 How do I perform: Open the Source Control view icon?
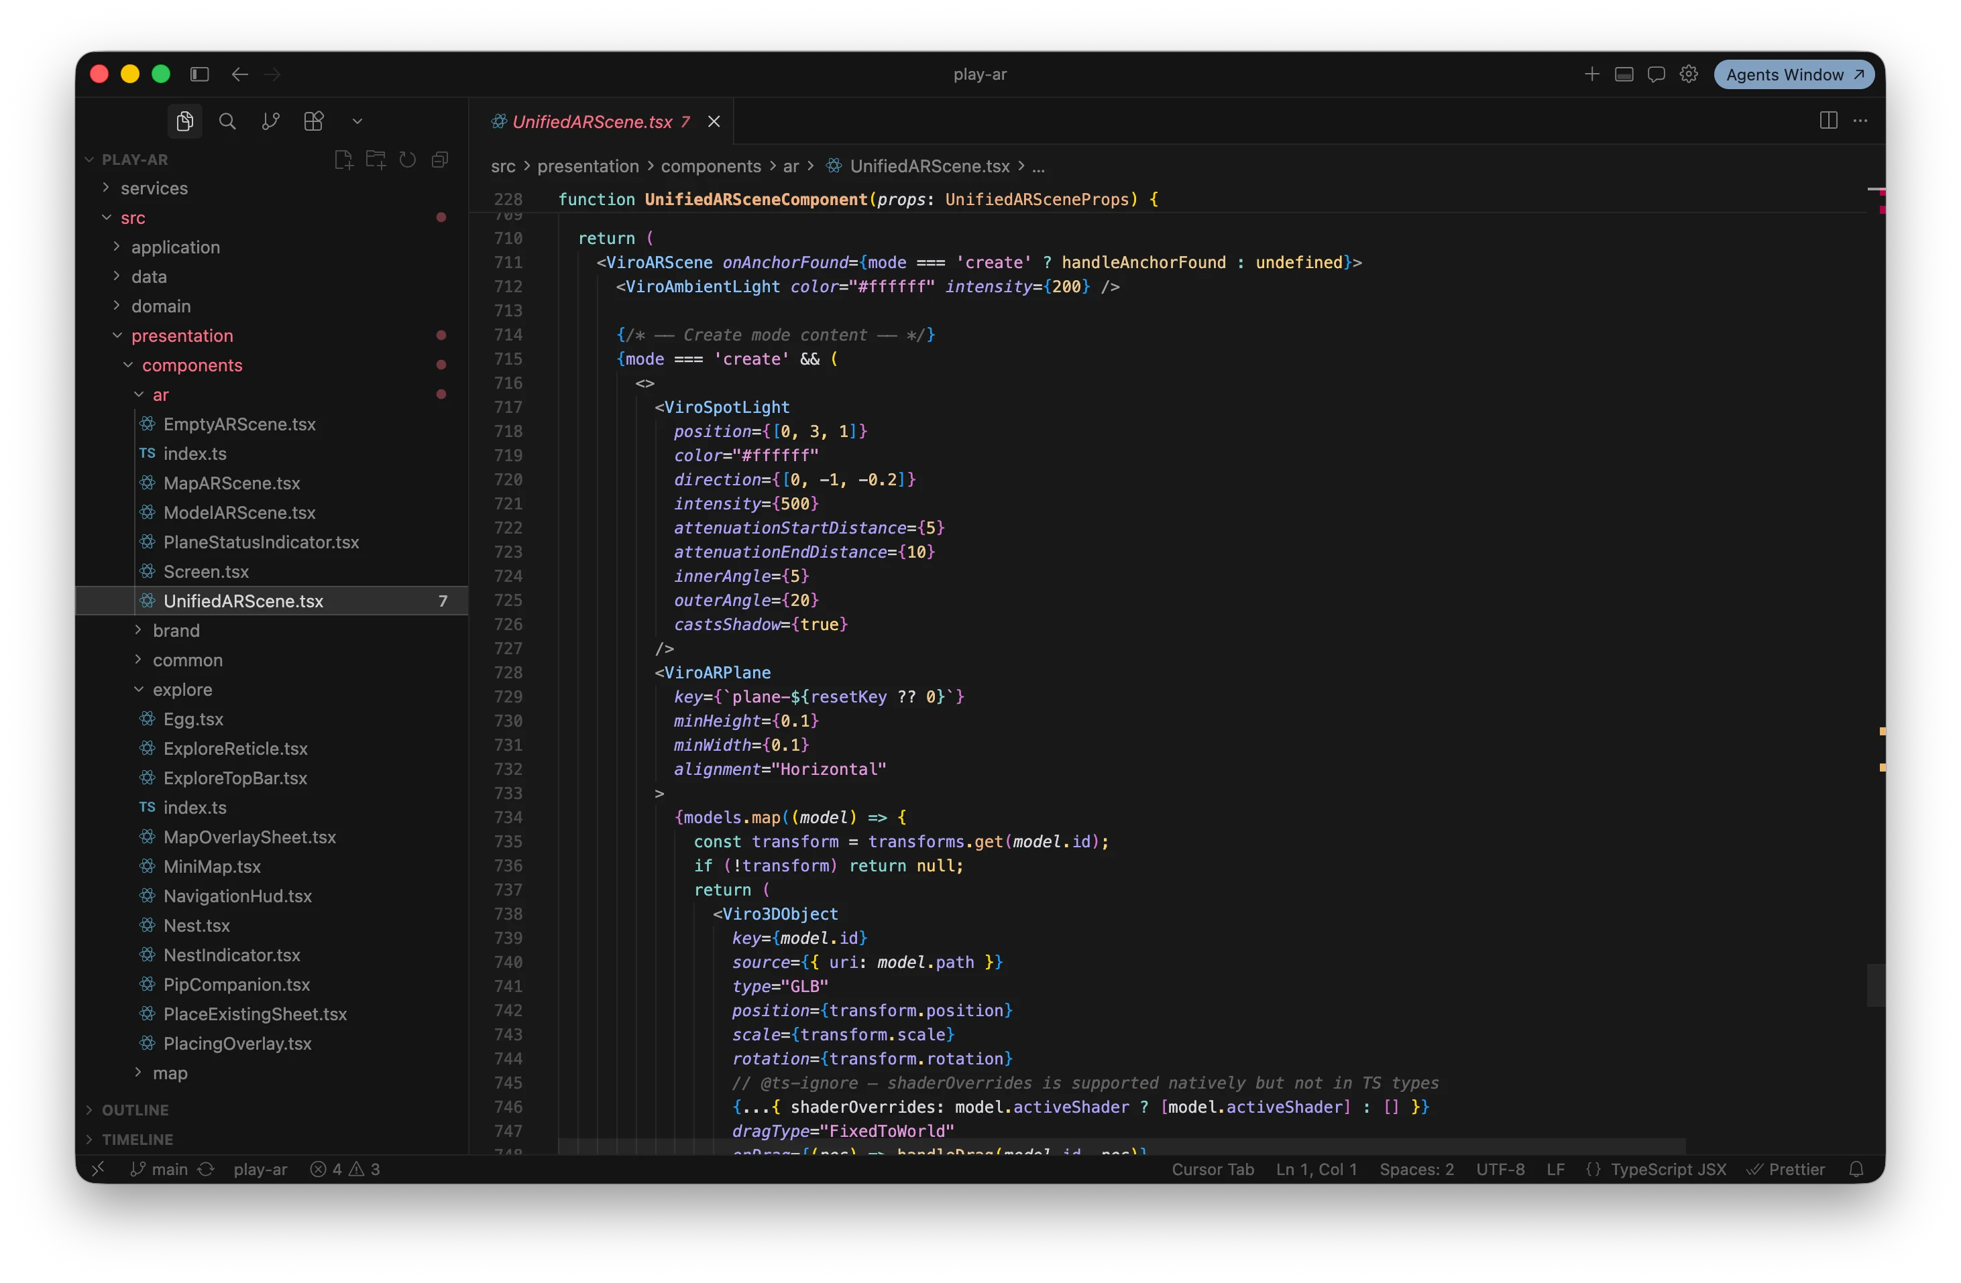point(270,121)
